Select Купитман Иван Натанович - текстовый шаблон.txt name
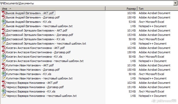 click(39, 78)
